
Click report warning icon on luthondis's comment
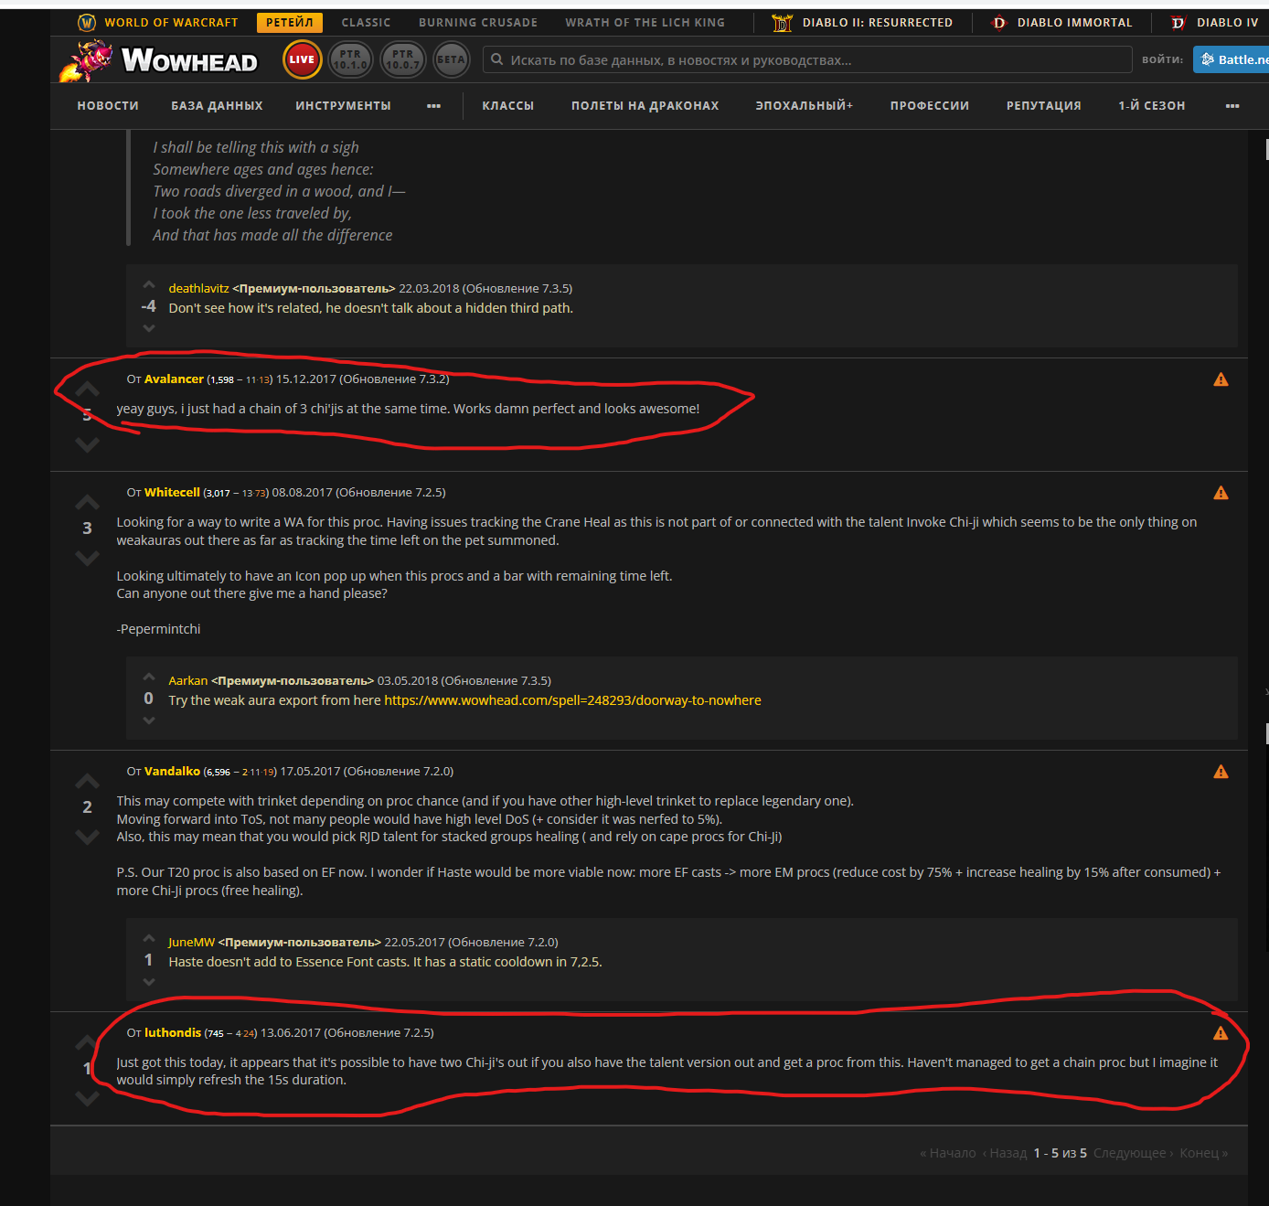1221,1033
